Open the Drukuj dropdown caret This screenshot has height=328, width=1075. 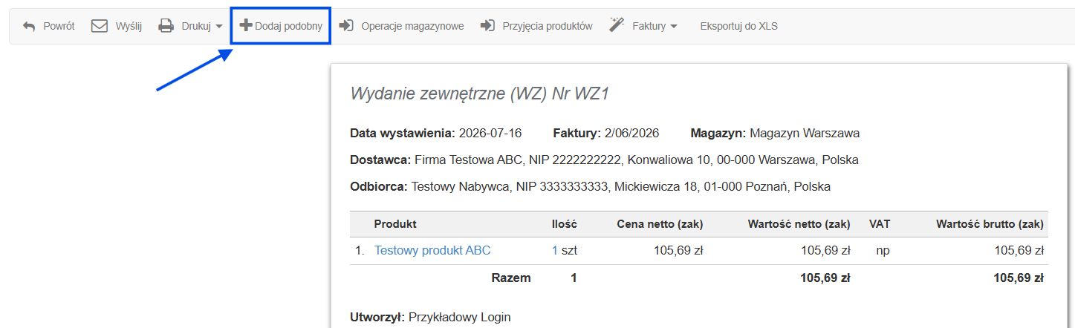[219, 27]
